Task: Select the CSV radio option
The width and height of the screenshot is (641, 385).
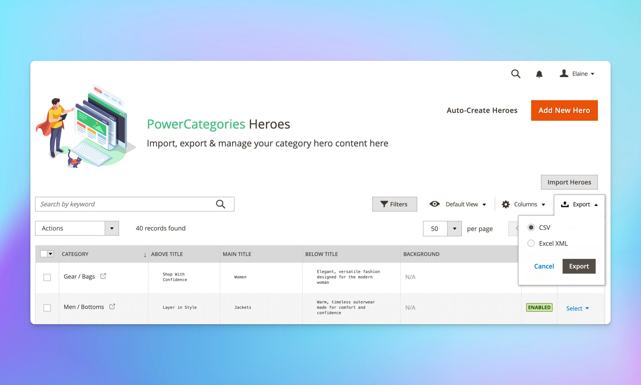Action: tap(531, 228)
